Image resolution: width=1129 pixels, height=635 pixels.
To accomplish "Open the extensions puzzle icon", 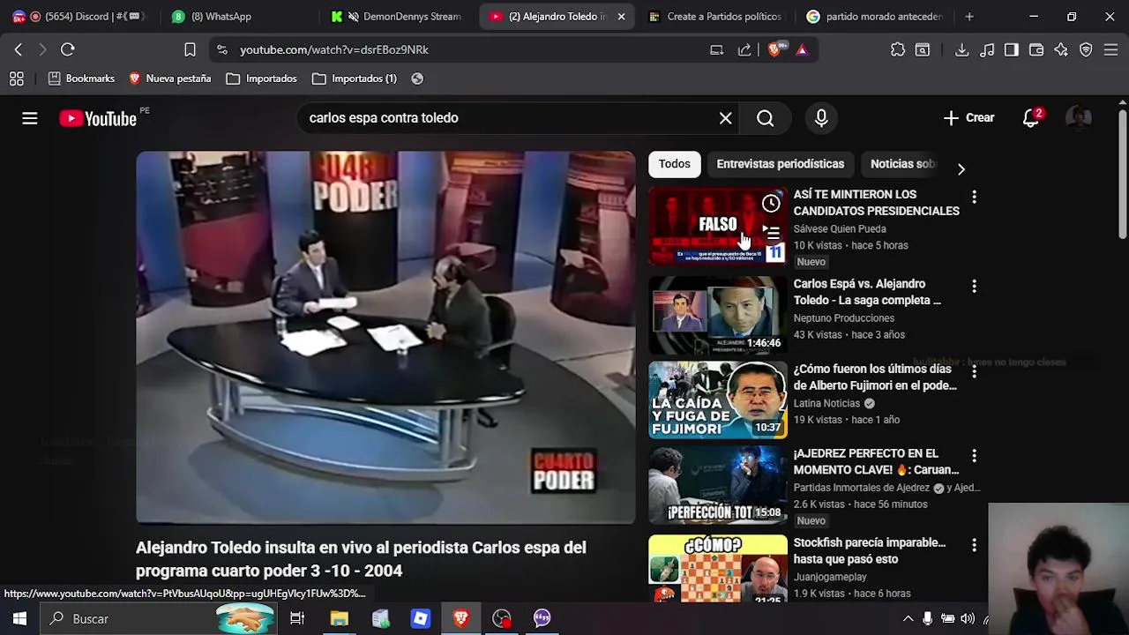I will coord(898,50).
